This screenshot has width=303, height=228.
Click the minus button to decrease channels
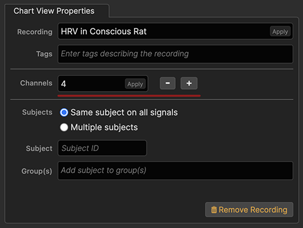click(x=168, y=83)
